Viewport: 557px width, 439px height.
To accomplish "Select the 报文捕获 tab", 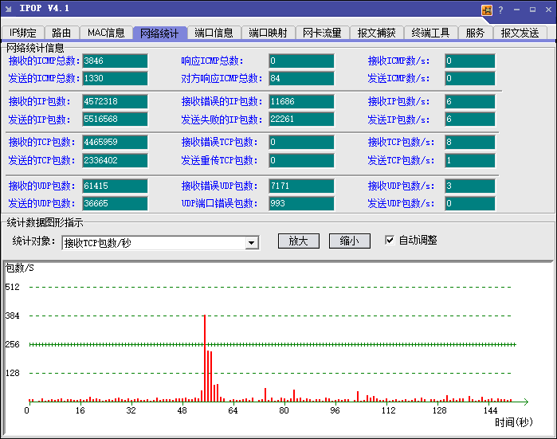I will (376, 33).
